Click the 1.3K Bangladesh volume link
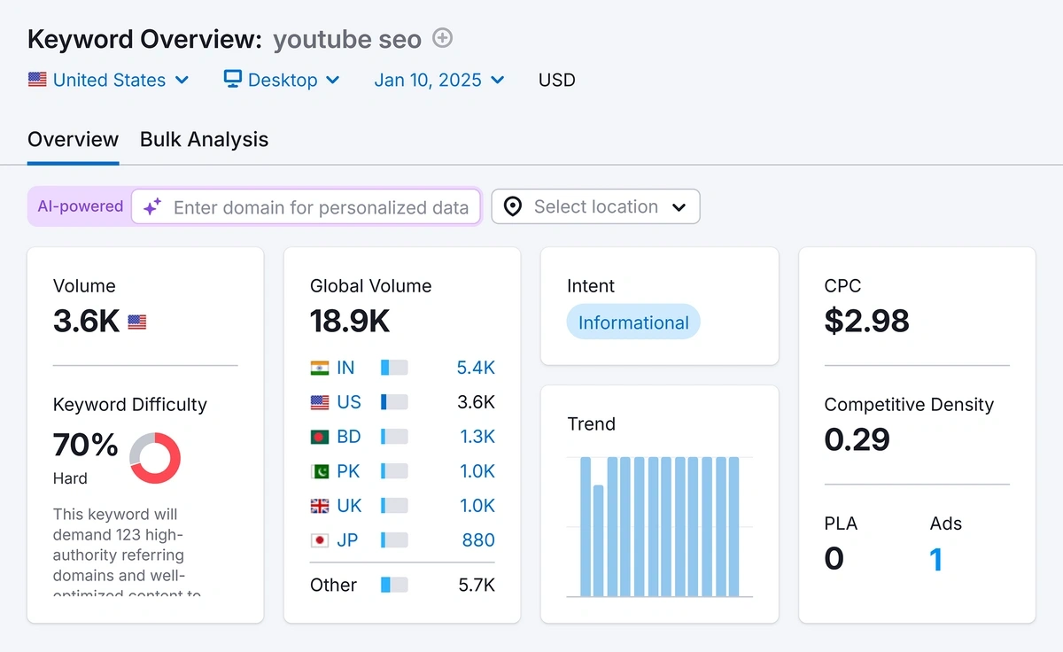Screen dimensions: 1063x652 click(477, 437)
